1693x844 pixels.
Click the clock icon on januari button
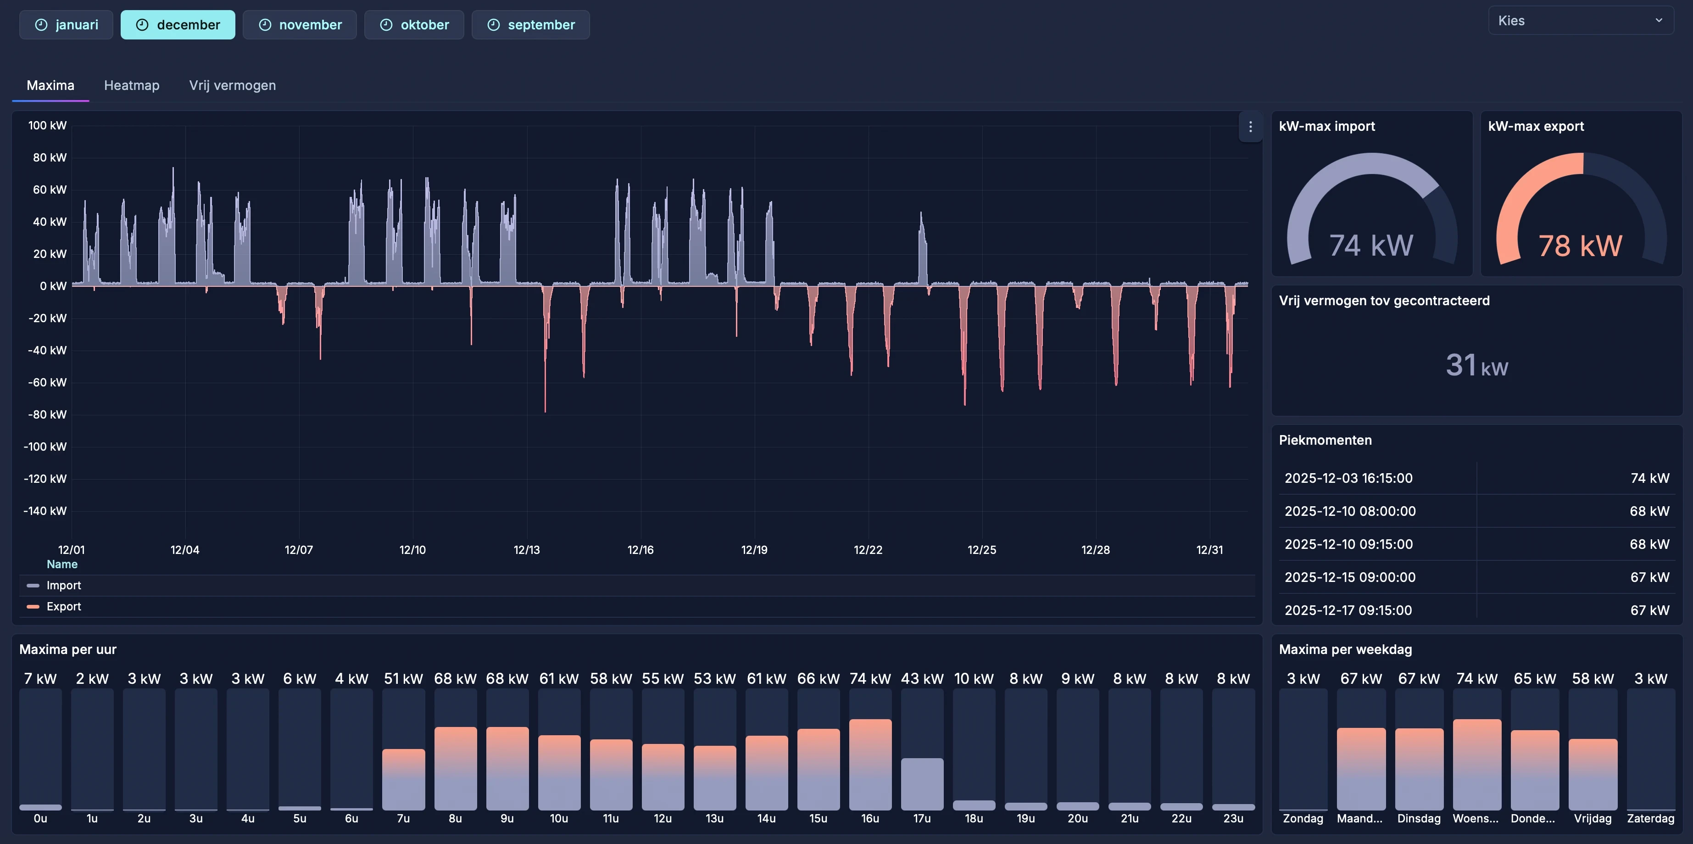41,25
